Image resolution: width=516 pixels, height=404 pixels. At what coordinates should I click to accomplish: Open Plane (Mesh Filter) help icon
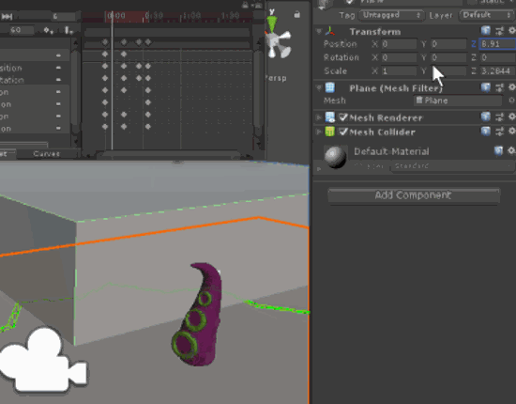click(x=486, y=87)
